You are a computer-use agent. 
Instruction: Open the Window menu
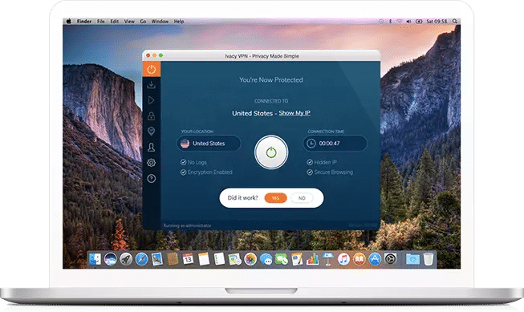point(160,22)
